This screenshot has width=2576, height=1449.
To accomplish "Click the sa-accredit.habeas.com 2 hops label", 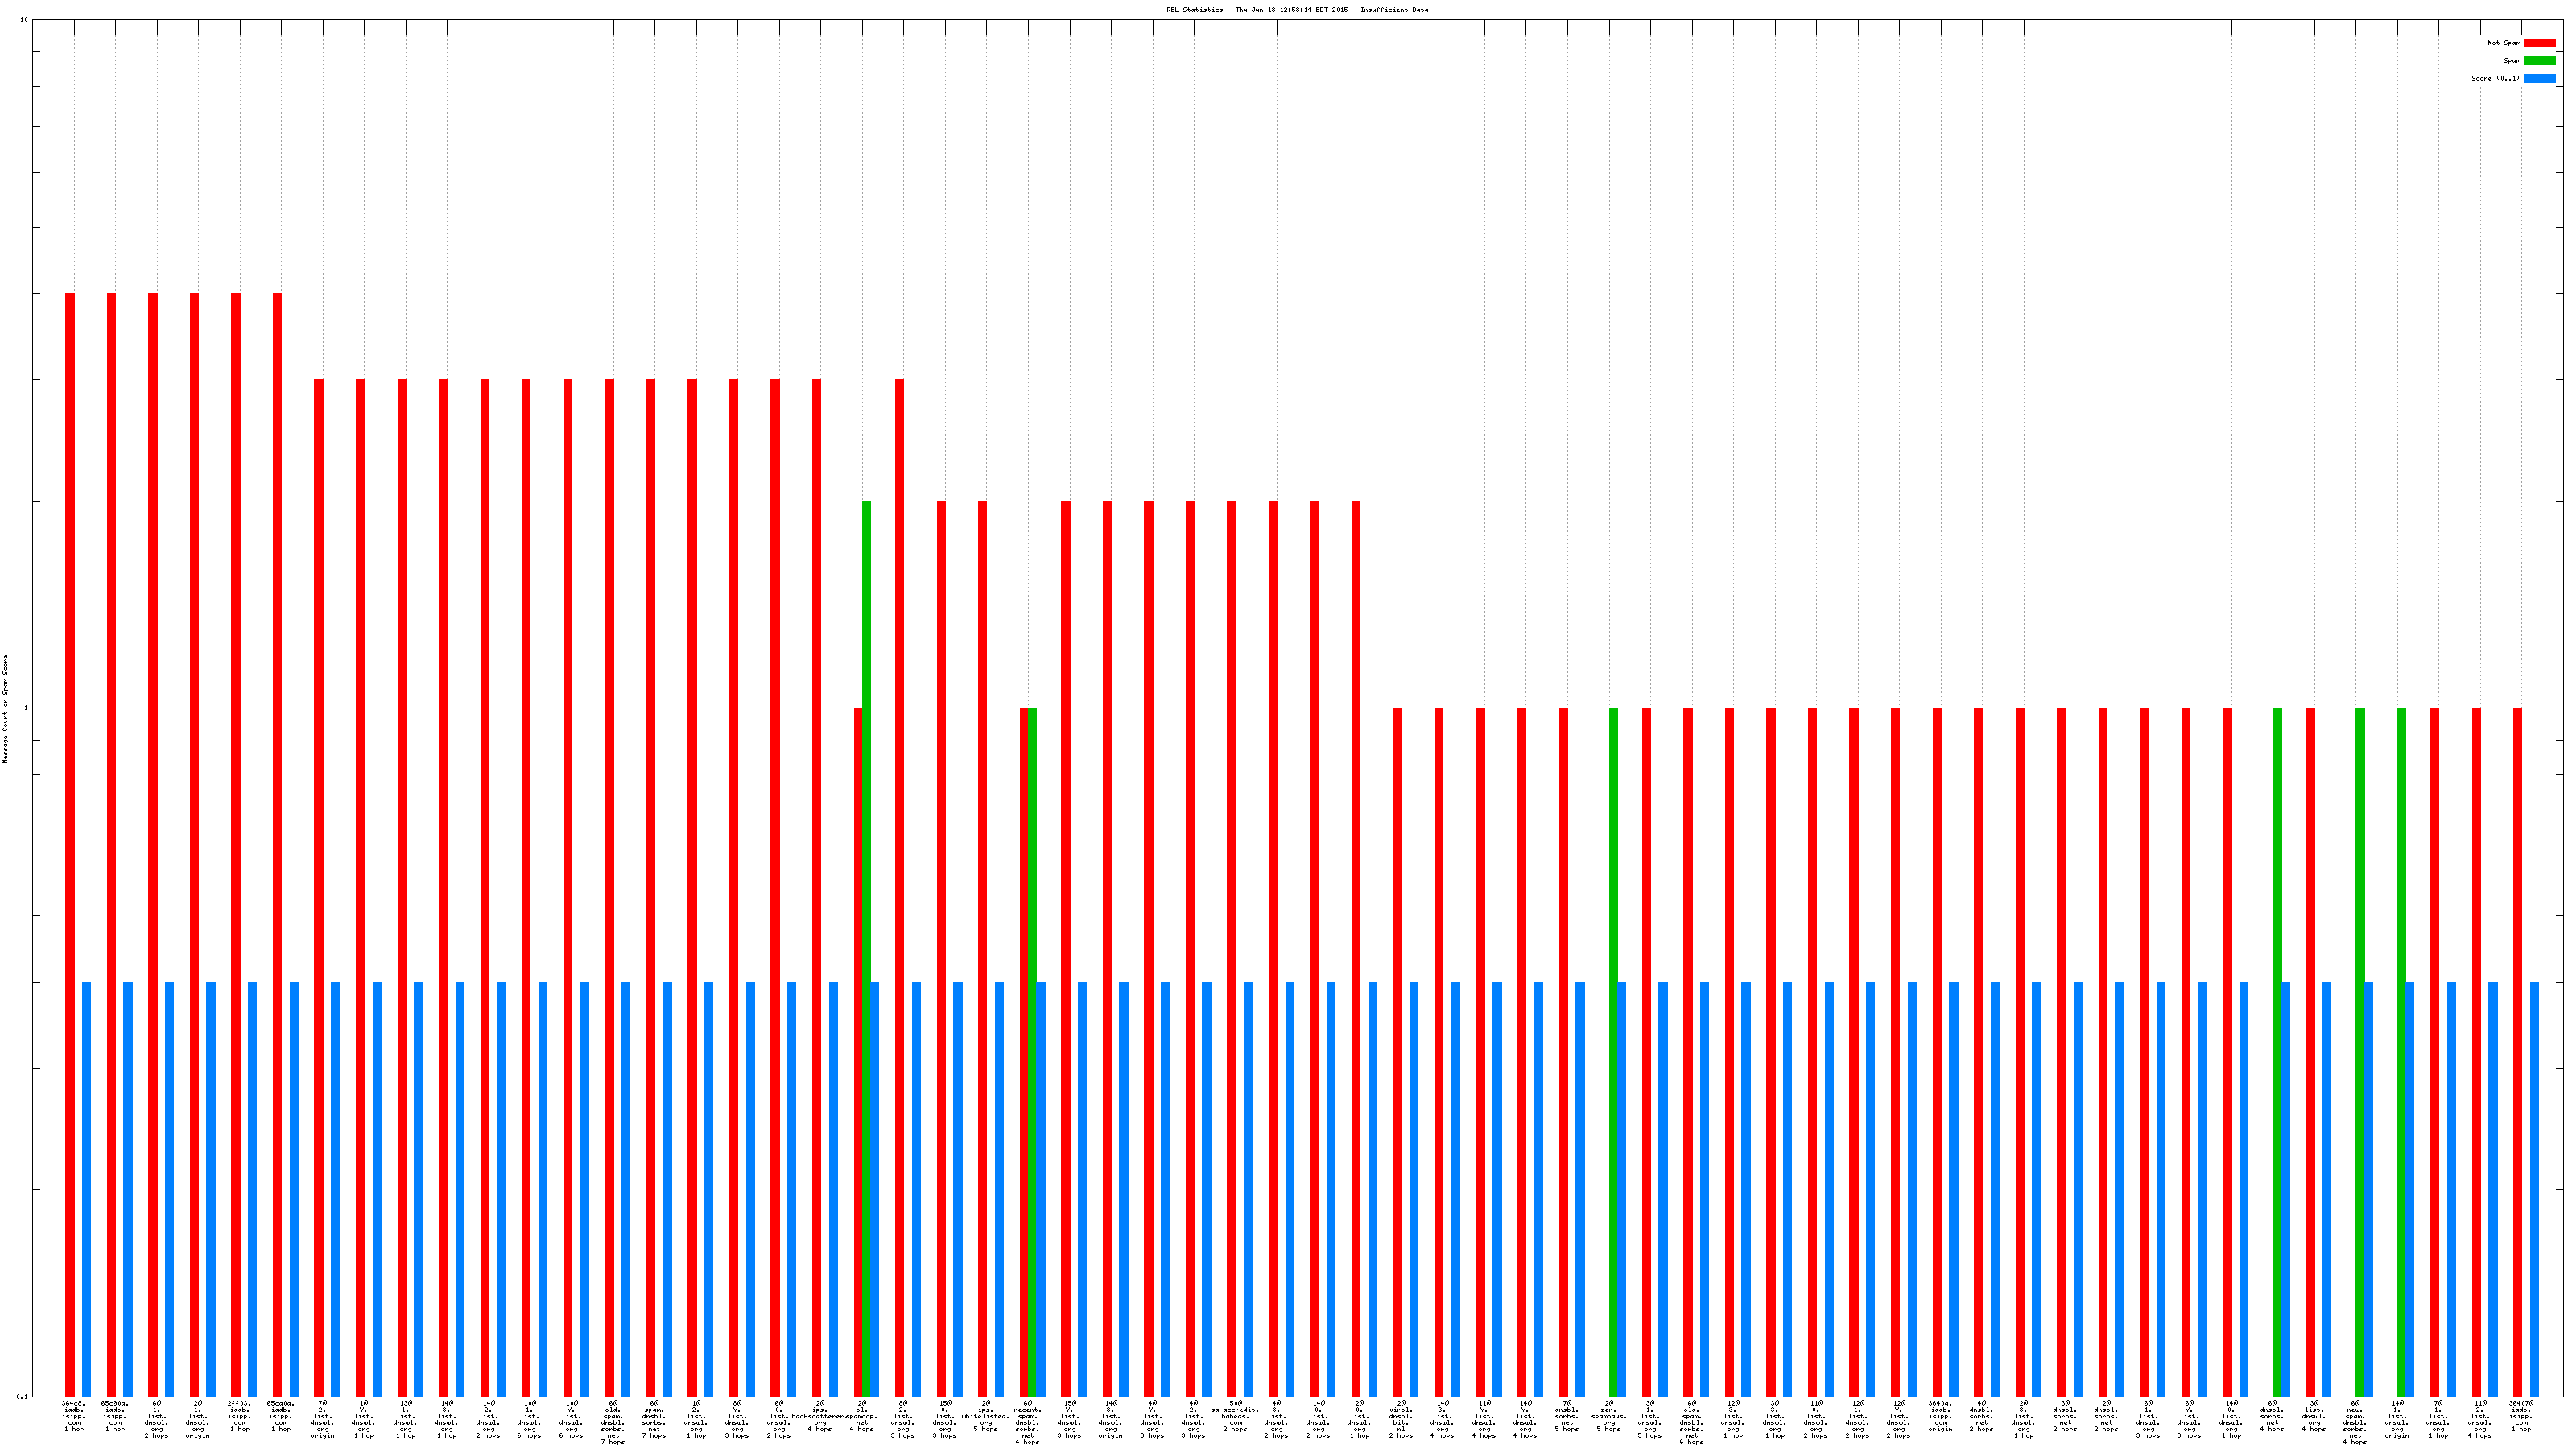I will click(x=1235, y=1416).
